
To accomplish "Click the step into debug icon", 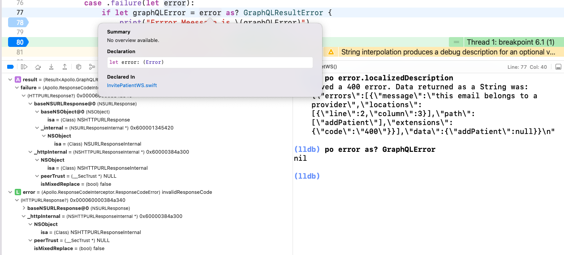I will coord(52,67).
